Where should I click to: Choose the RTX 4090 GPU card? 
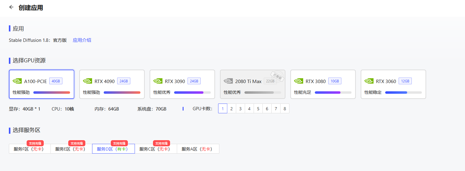[112, 84]
